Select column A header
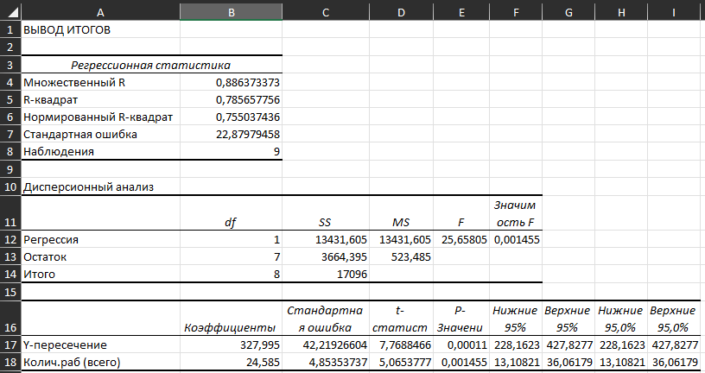The height and width of the screenshot is (373, 705). [99, 10]
